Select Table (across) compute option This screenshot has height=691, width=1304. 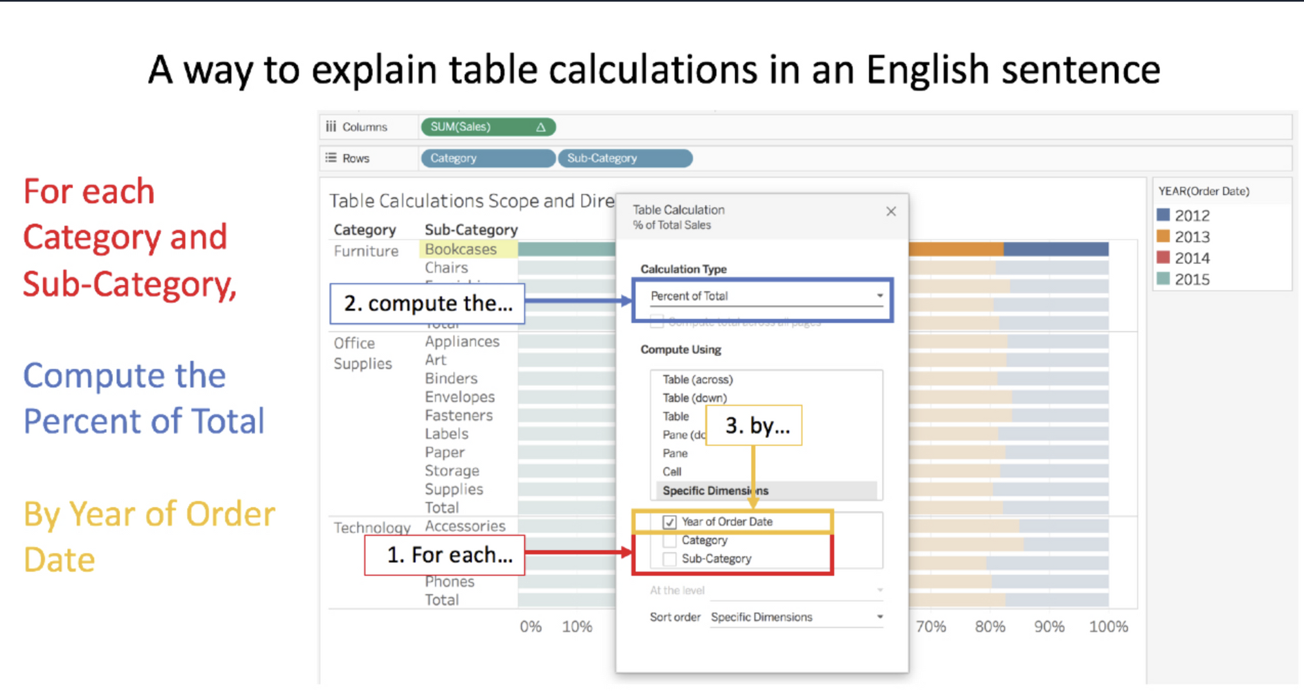coord(698,379)
